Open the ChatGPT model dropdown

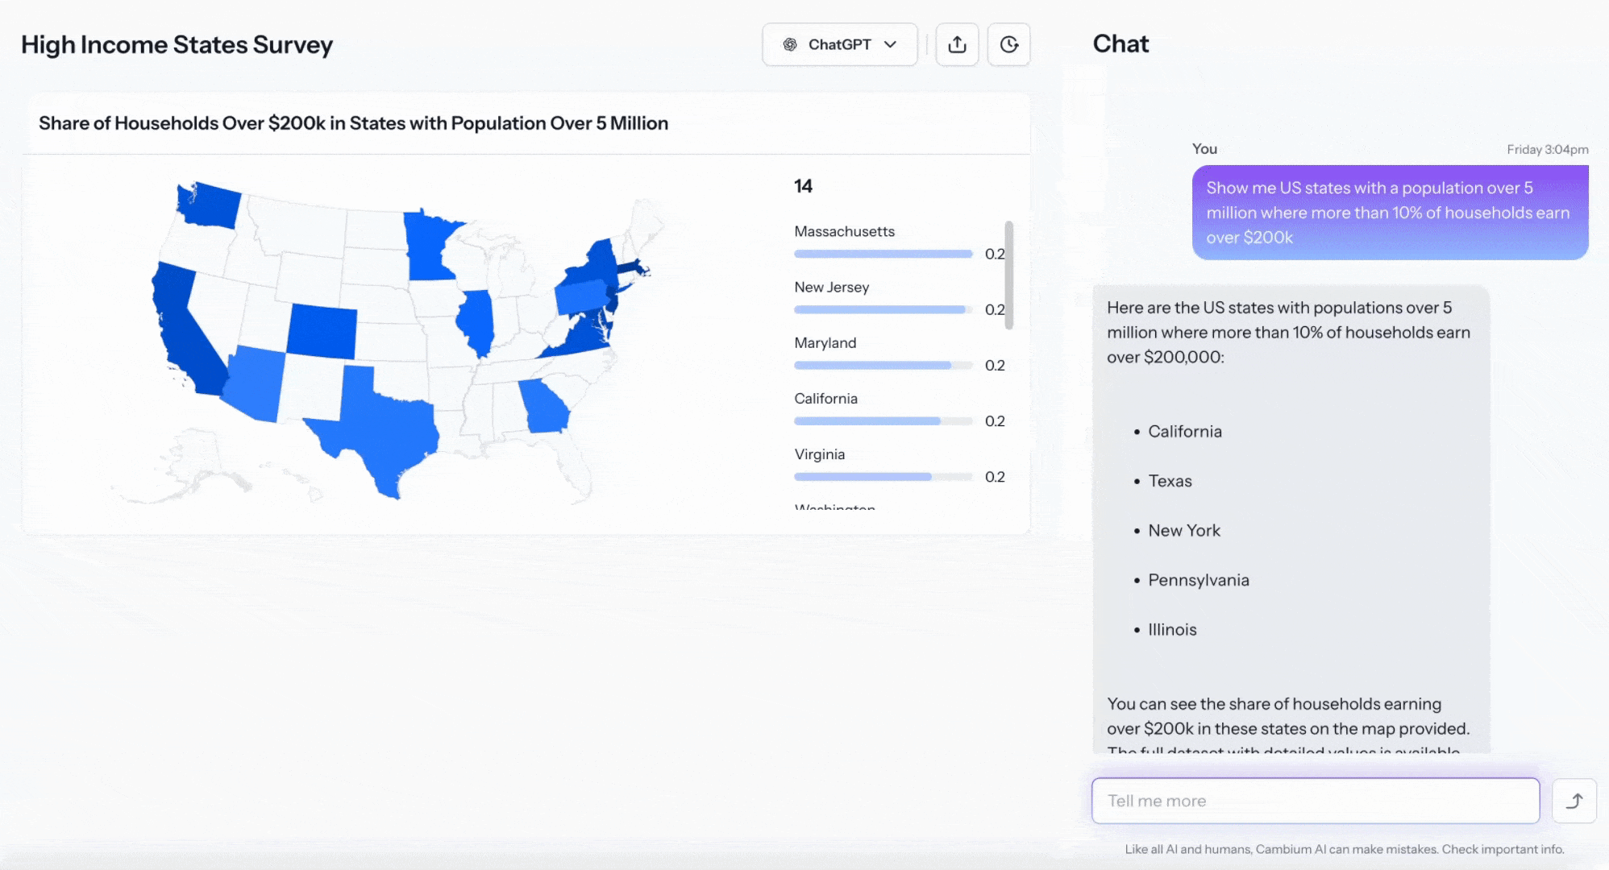click(839, 44)
